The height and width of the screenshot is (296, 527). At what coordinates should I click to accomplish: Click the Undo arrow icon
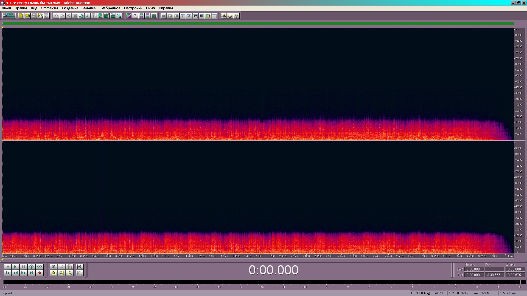click(x=56, y=16)
